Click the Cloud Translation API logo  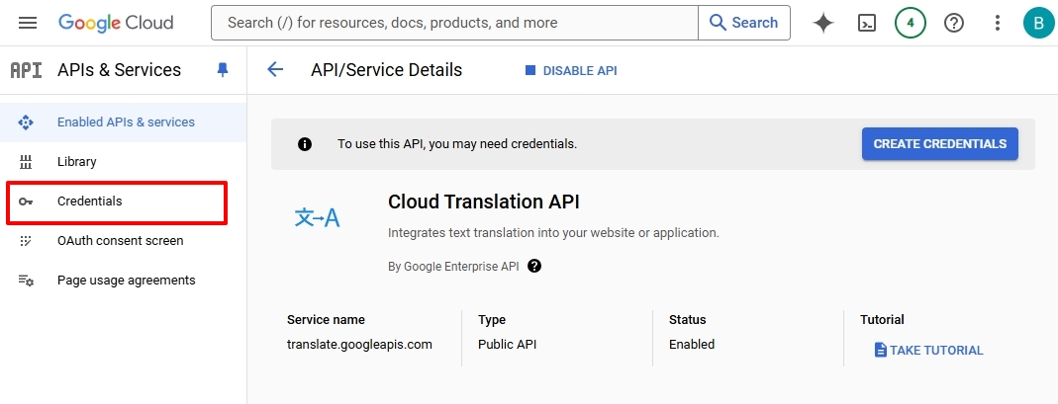[317, 217]
